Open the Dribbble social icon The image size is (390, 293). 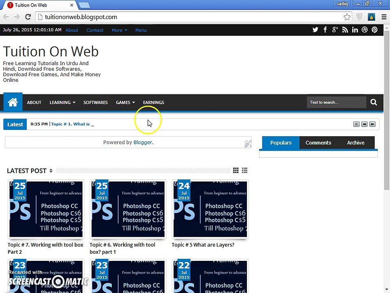tap(365, 30)
